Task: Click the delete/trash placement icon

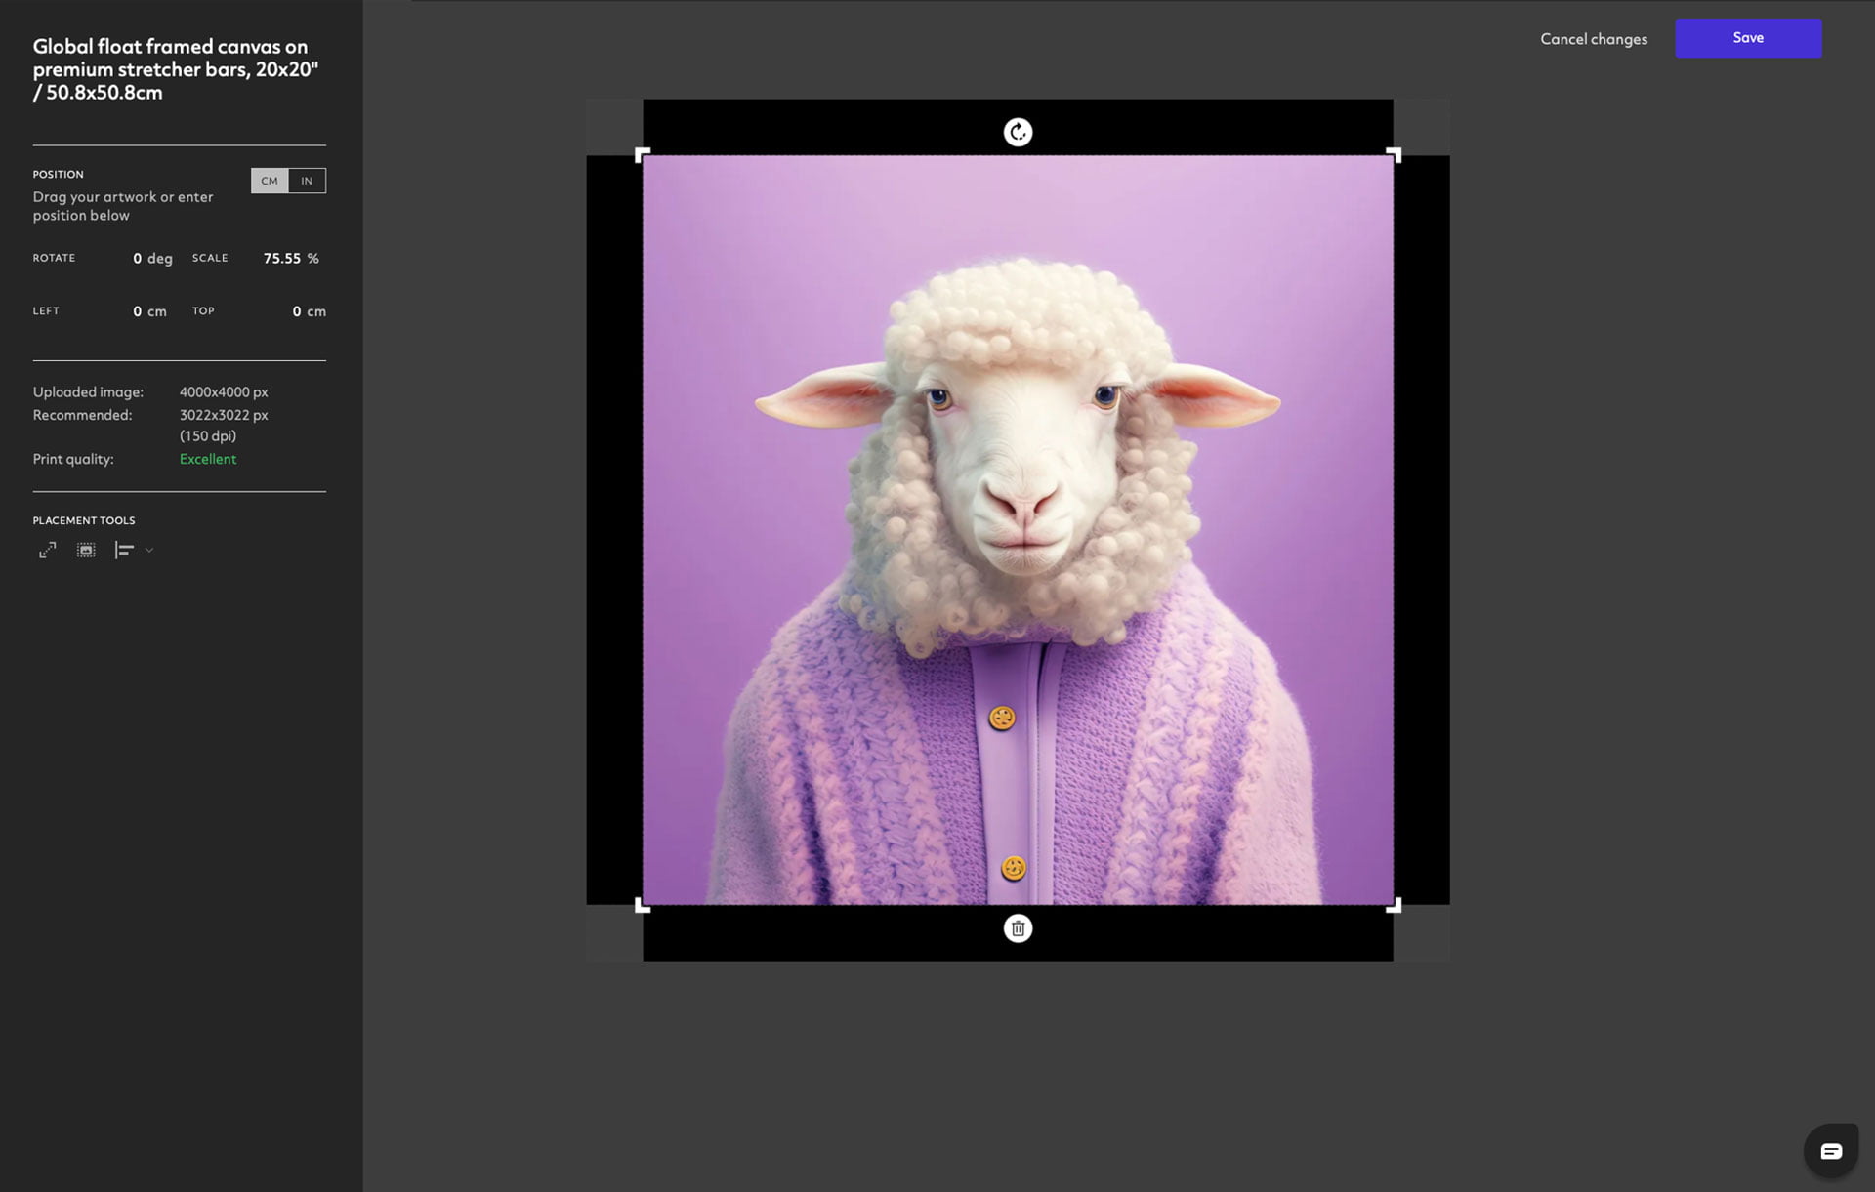Action: click(1017, 928)
